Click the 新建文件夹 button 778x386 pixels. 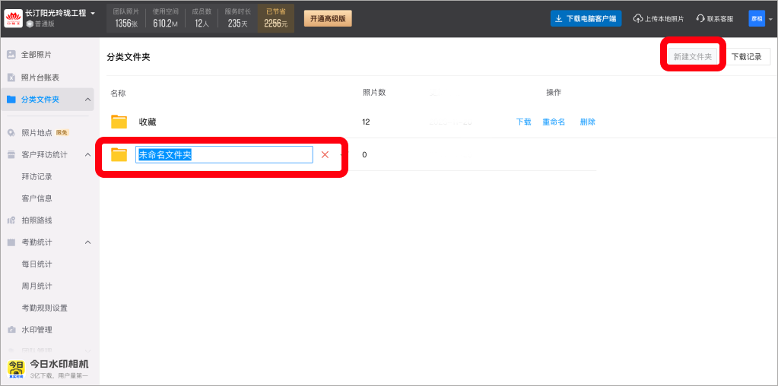tap(693, 56)
